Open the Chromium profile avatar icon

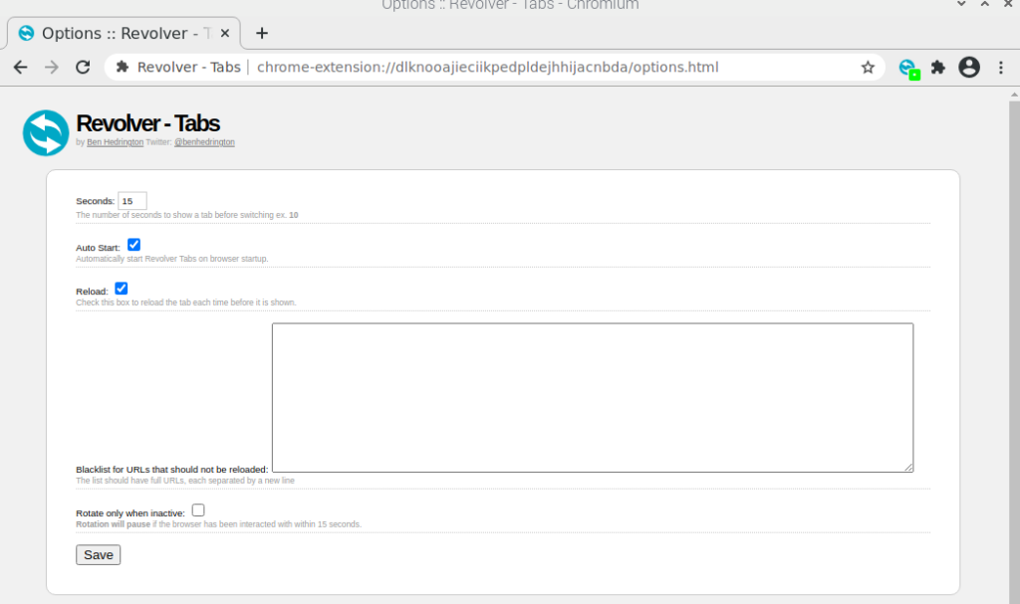pyautogui.click(x=968, y=67)
